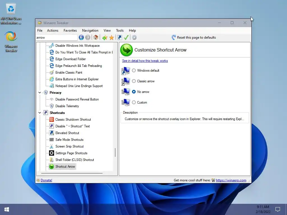Go to the Home page icon

(96, 38)
